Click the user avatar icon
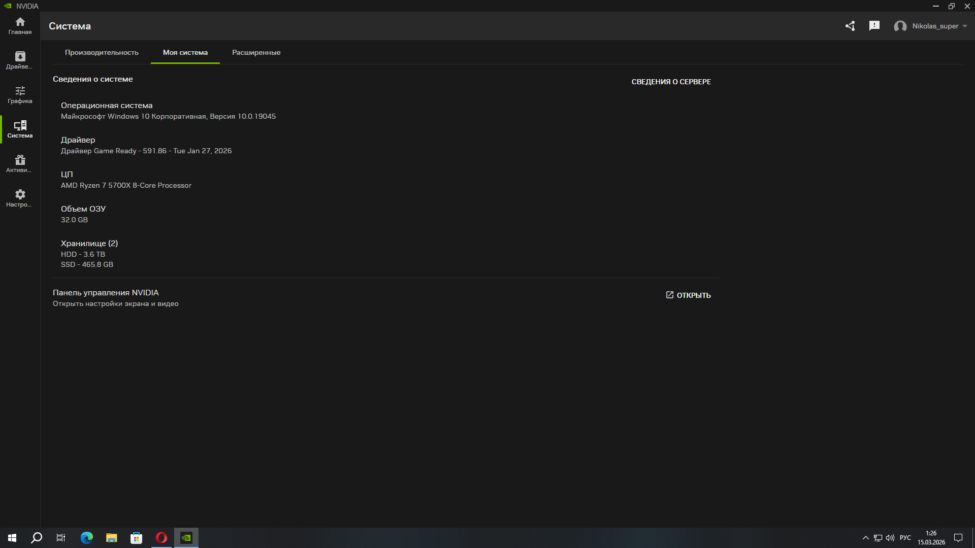The height and width of the screenshot is (548, 975). (x=900, y=26)
